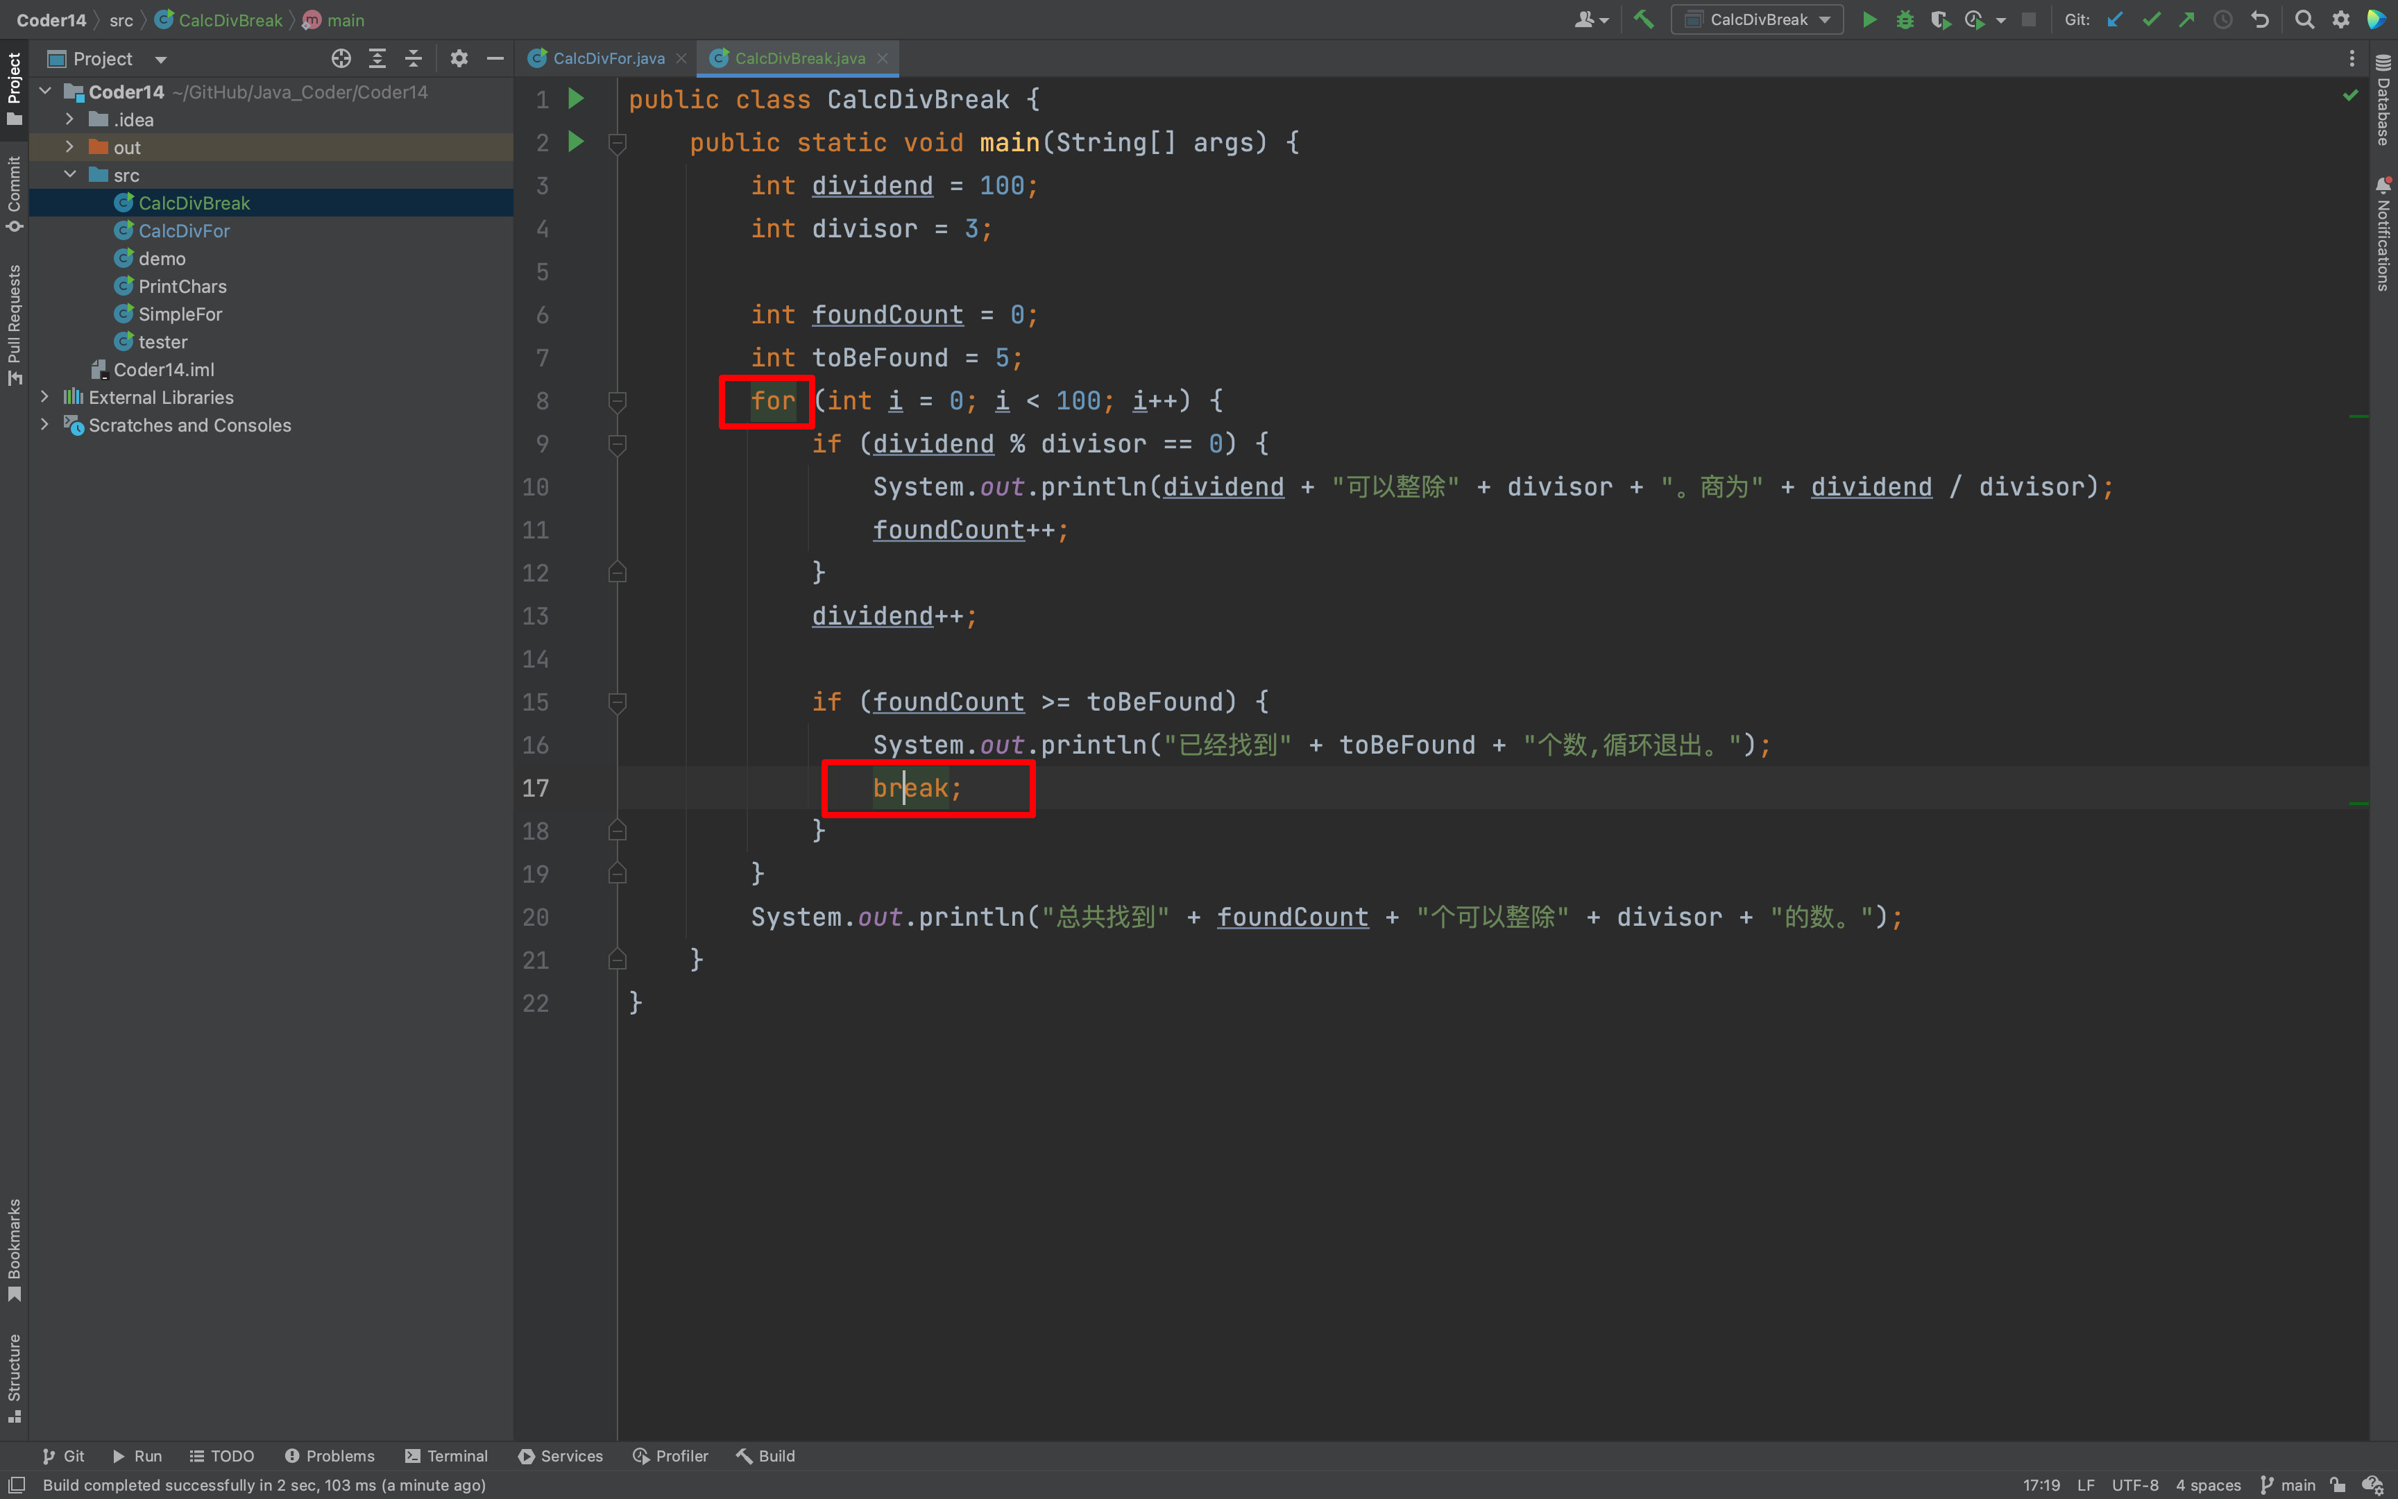Viewport: 2398px width, 1499px height.
Task: Close the CalcDivFor.java tab
Action: (x=681, y=58)
